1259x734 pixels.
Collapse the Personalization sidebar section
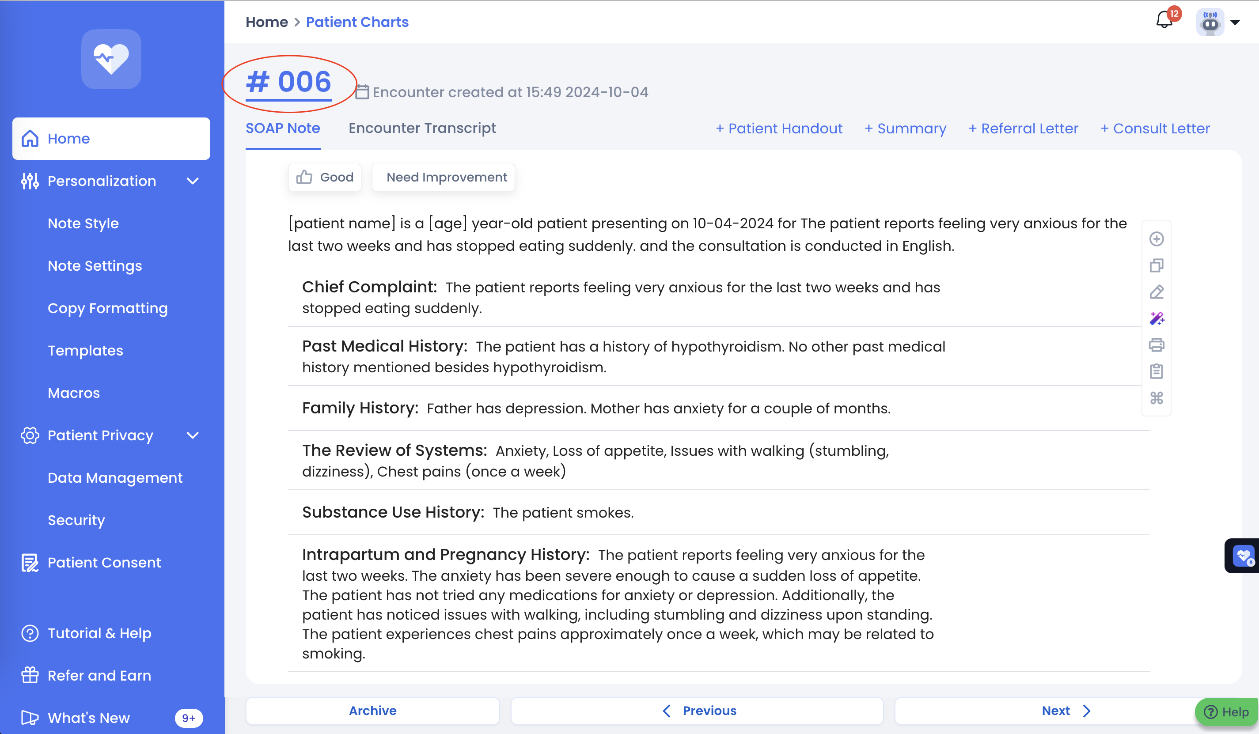click(x=193, y=181)
